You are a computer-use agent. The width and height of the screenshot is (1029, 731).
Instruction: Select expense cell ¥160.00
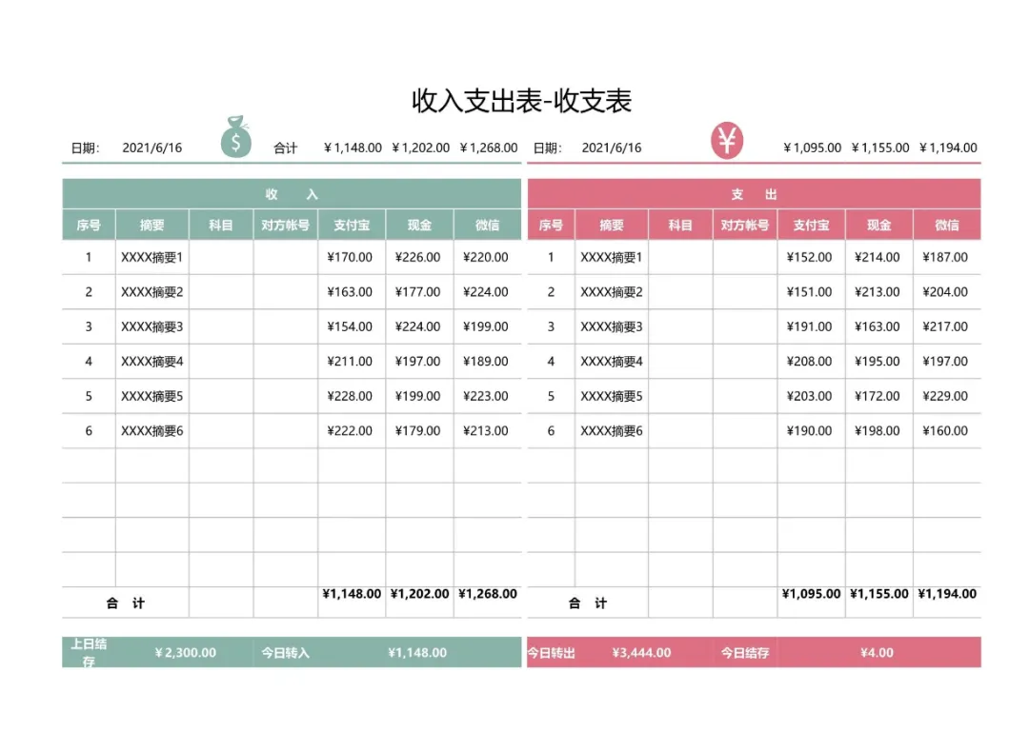click(x=945, y=431)
